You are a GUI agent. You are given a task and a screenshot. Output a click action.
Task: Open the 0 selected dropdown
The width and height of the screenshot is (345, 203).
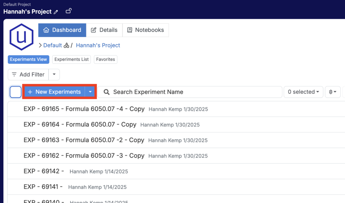[x=303, y=92]
